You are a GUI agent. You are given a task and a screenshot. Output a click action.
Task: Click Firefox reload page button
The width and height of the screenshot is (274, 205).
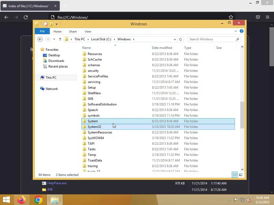(26, 17)
